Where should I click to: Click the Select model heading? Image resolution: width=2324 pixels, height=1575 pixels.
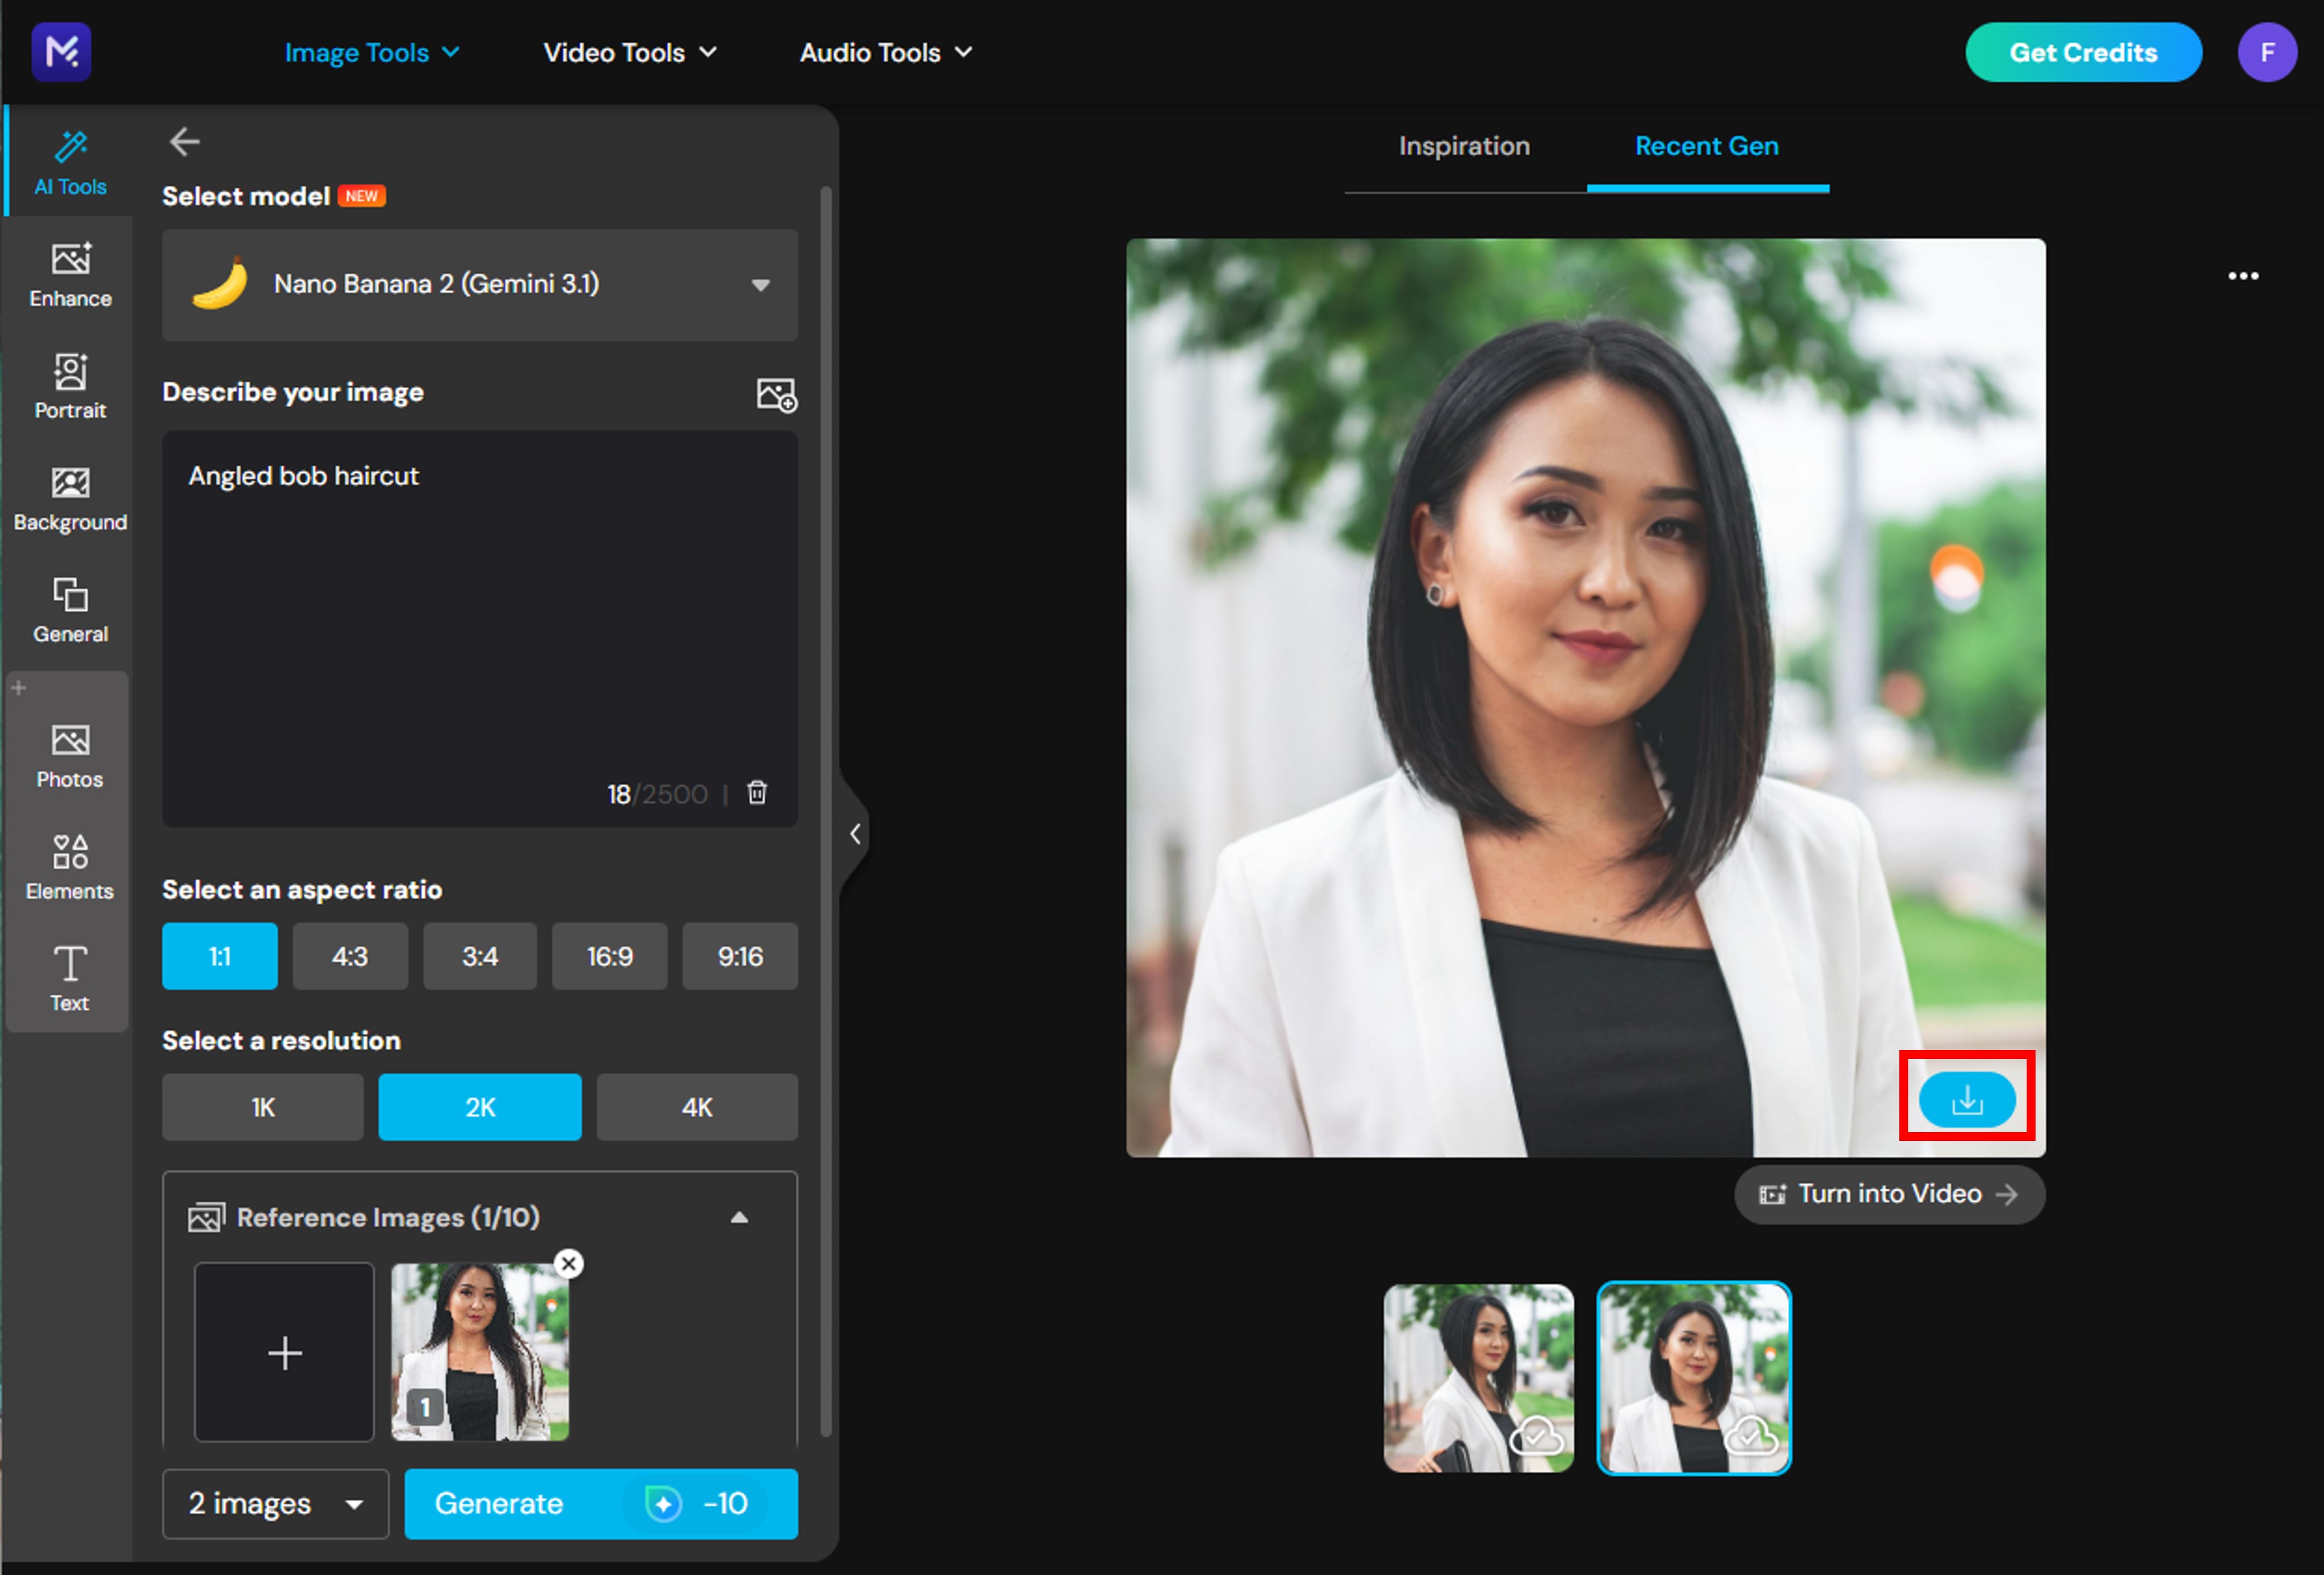coord(246,196)
